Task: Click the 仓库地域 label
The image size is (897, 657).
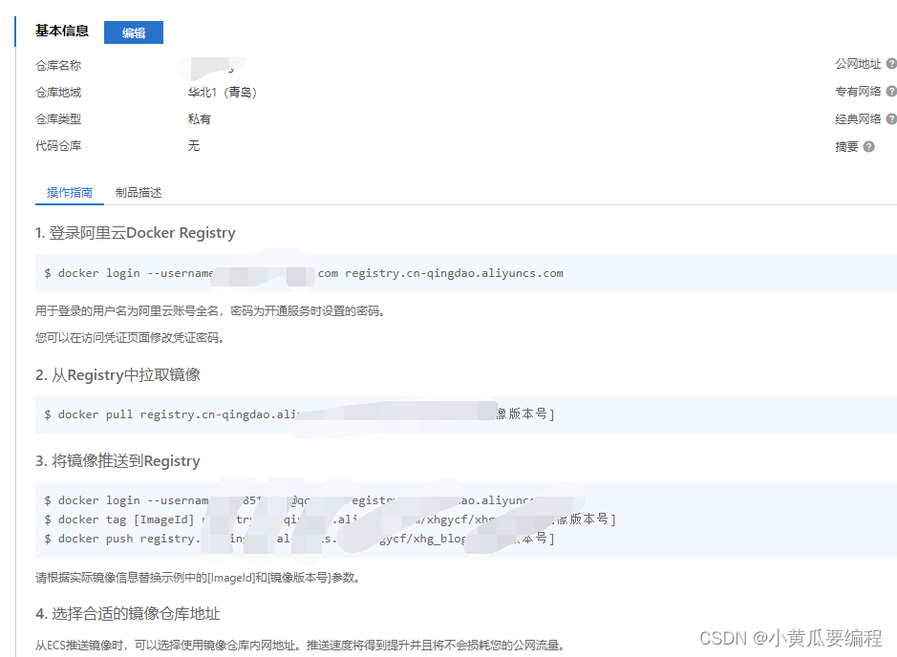Action: 58,92
